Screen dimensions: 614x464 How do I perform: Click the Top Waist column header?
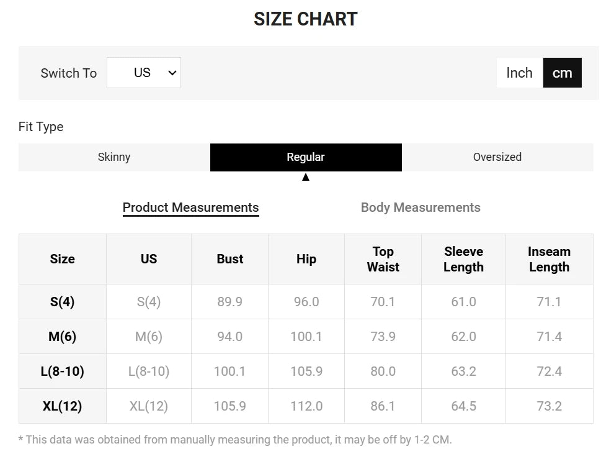point(383,259)
